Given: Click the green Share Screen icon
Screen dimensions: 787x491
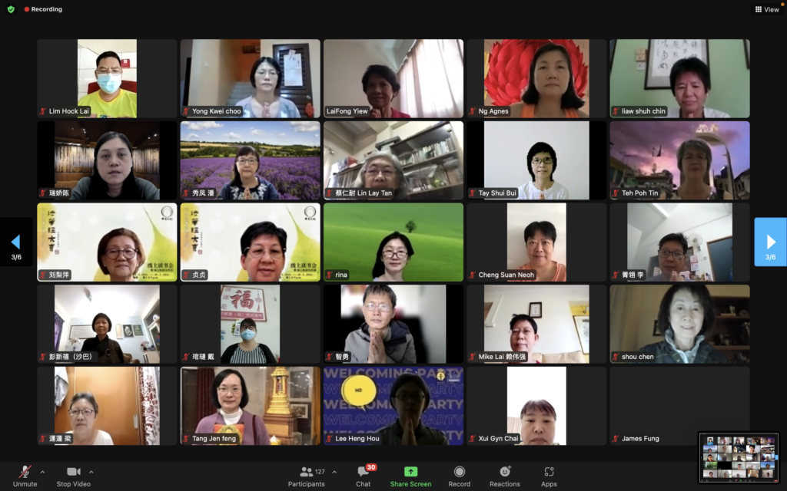Looking at the screenshot, I should tap(410, 471).
